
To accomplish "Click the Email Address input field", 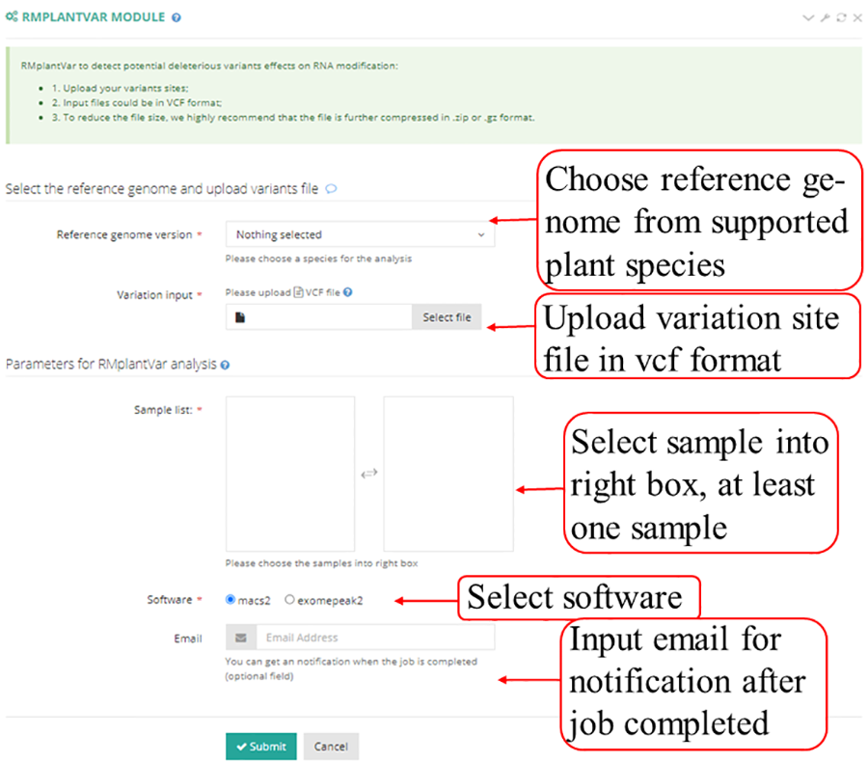I will [x=374, y=638].
